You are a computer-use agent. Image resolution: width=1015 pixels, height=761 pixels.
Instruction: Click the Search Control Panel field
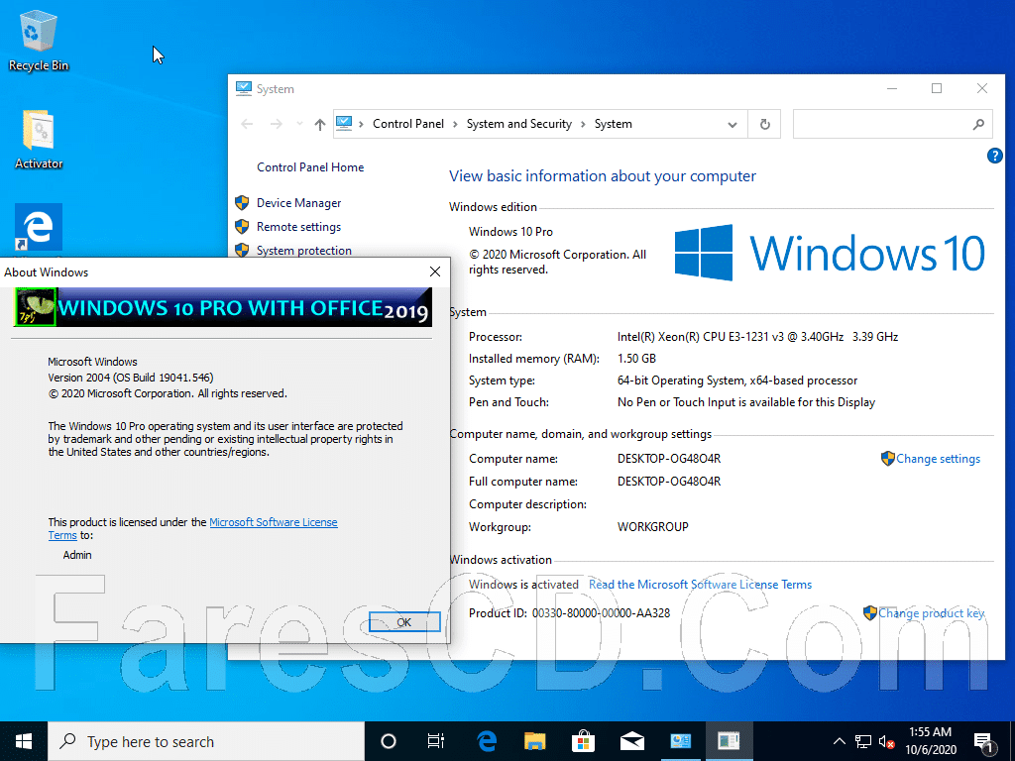tap(893, 124)
